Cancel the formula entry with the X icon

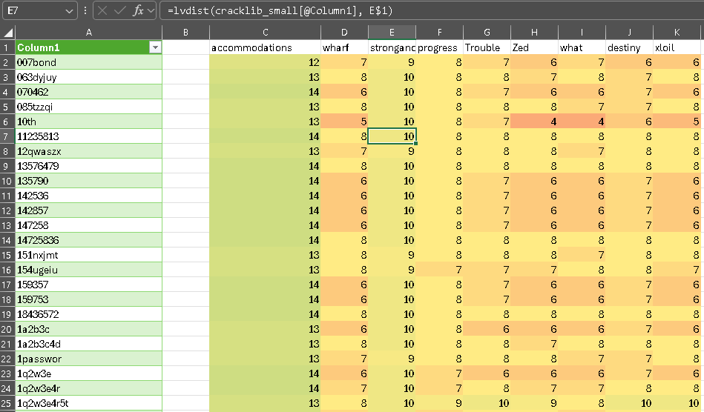tap(102, 11)
